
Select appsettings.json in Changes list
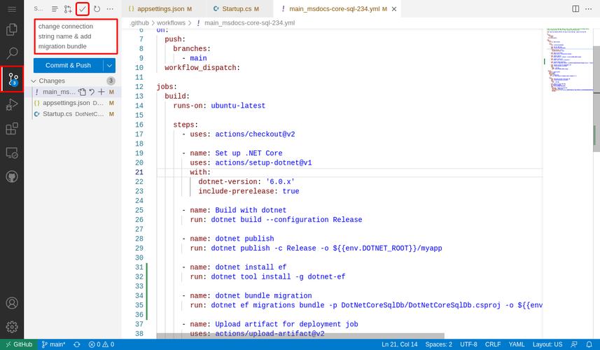73,103
